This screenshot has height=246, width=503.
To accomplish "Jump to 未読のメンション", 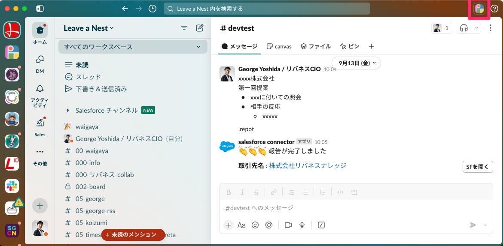I will [x=133, y=235].
